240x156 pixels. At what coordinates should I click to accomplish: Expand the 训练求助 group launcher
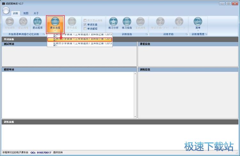coord(187,34)
